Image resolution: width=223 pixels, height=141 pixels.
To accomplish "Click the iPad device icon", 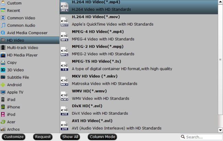I will coord(3,100).
